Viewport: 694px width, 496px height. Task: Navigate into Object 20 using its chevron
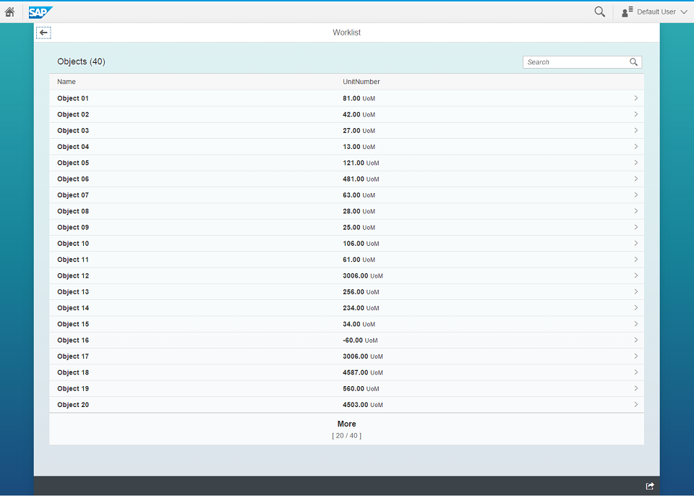(x=635, y=405)
